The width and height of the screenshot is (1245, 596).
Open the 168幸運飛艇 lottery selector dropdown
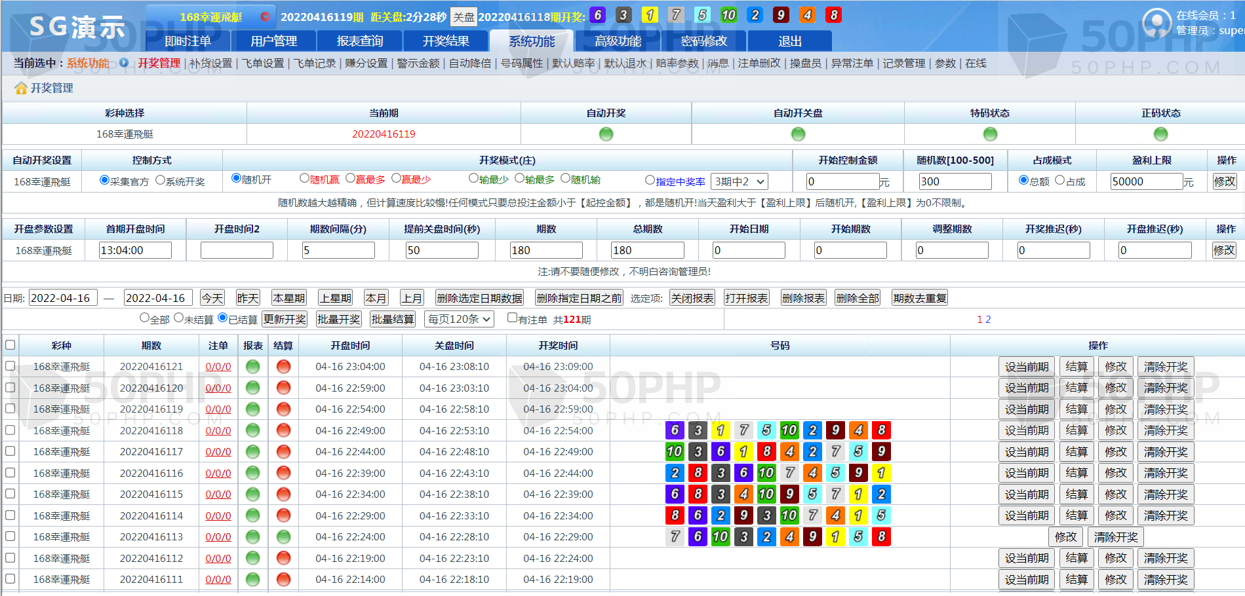tap(210, 17)
